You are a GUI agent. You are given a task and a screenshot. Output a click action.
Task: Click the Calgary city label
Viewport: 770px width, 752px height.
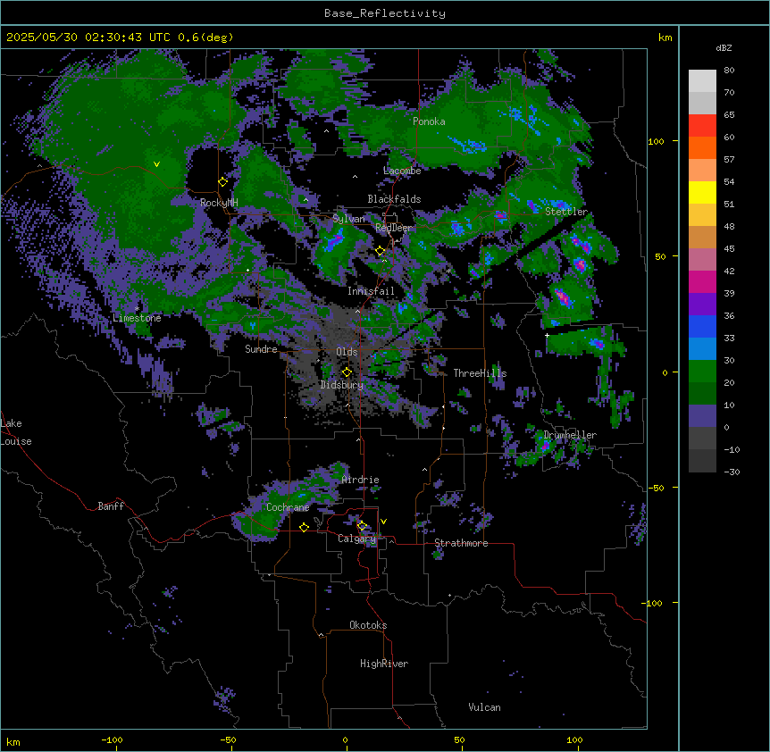[357, 539]
